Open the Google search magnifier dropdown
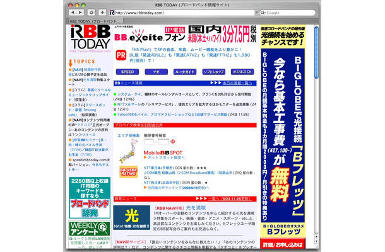 click(x=263, y=13)
